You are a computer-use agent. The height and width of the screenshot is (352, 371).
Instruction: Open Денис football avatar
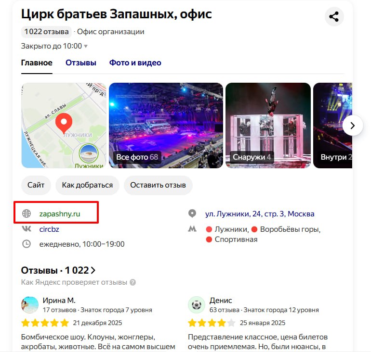tap(197, 305)
